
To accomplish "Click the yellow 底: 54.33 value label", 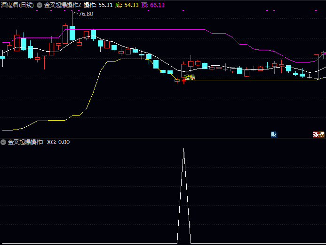I will (127, 5).
